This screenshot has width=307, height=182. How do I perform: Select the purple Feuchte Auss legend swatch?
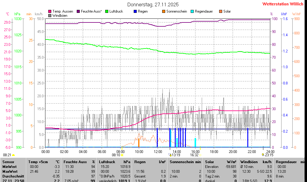click(78, 11)
